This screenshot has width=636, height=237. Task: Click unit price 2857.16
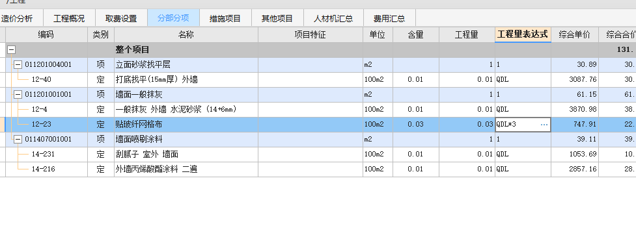click(x=574, y=169)
